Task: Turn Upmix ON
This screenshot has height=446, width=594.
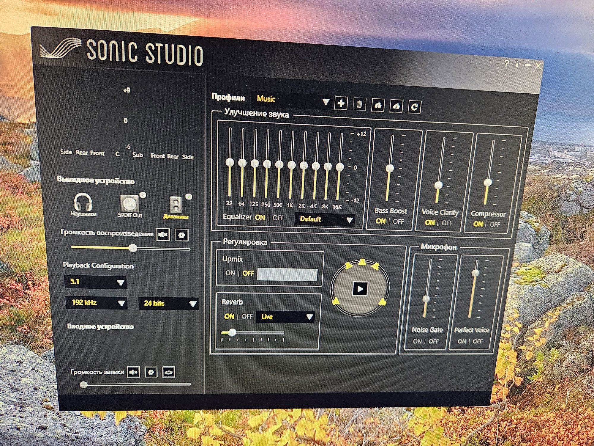Action: (x=230, y=273)
